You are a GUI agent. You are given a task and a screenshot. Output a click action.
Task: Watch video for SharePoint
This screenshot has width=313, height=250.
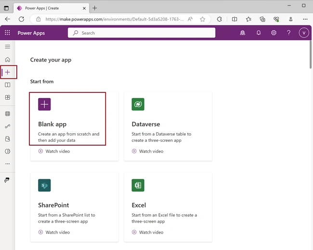coord(54,232)
